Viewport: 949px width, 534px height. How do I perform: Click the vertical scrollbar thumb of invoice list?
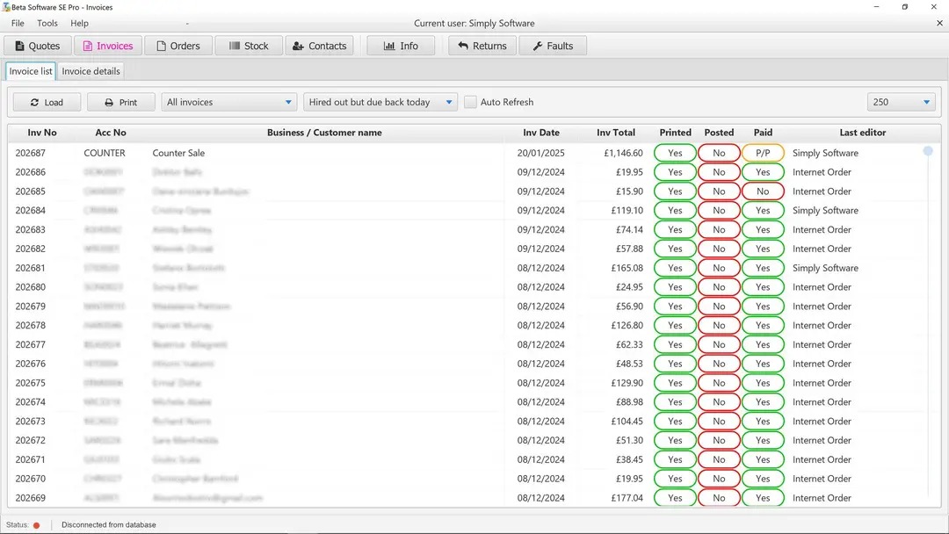[x=928, y=151]
